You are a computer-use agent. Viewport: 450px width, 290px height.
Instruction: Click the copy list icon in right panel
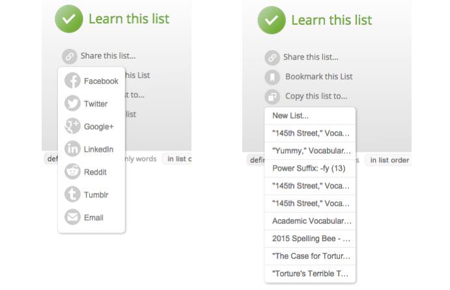(x=272, y=96)
